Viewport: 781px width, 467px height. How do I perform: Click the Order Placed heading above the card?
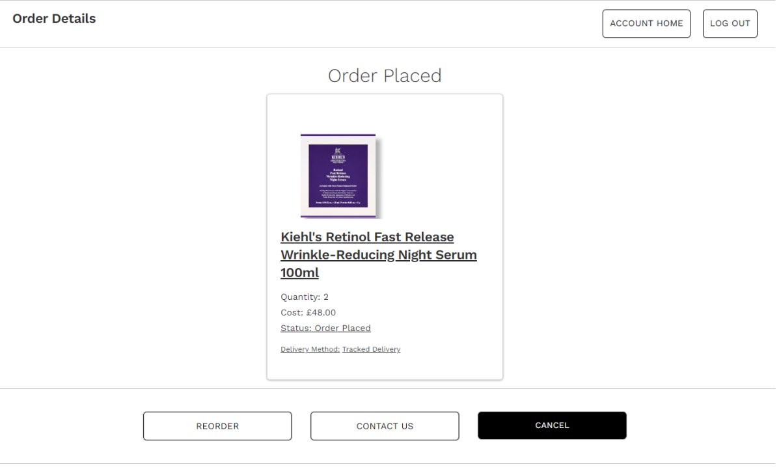point(385,75)
